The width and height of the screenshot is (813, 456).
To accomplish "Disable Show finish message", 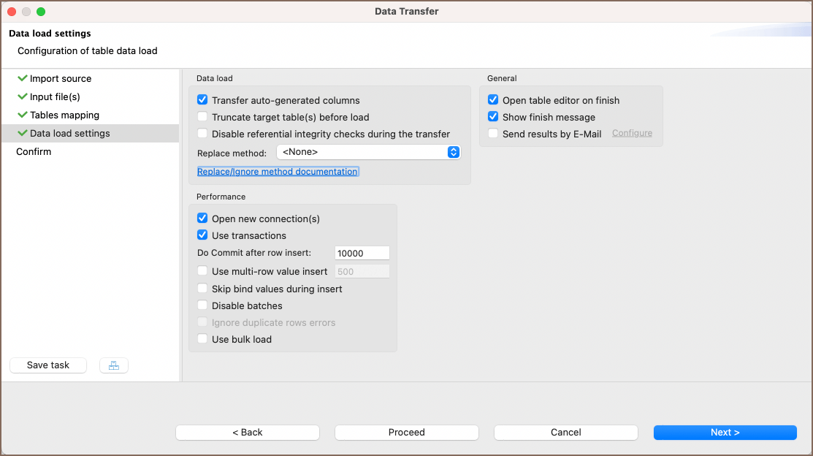I will (493, 117).
